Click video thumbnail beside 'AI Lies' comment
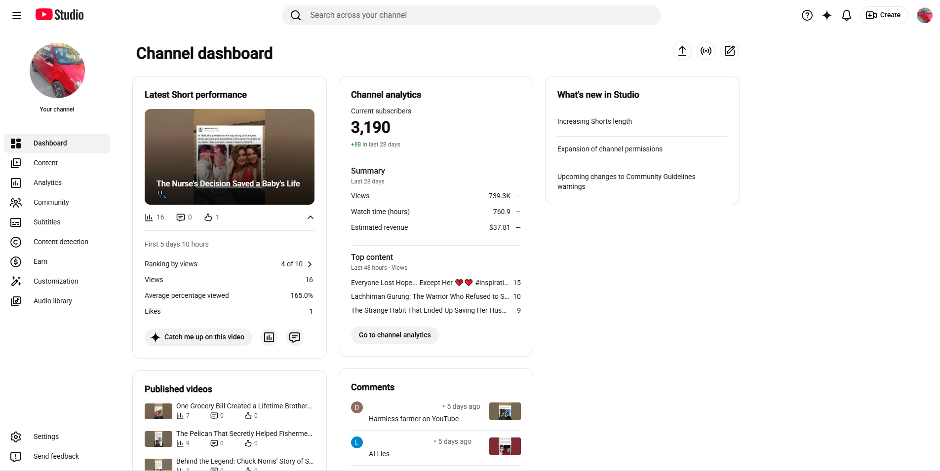The height and width of the screenshot is (471, 940). point(505,446)
